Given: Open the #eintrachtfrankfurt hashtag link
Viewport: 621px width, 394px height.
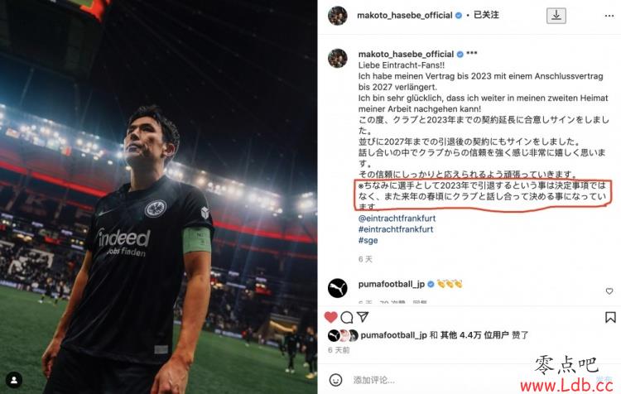Looking at the screenshot, I should tap(396, 229).
